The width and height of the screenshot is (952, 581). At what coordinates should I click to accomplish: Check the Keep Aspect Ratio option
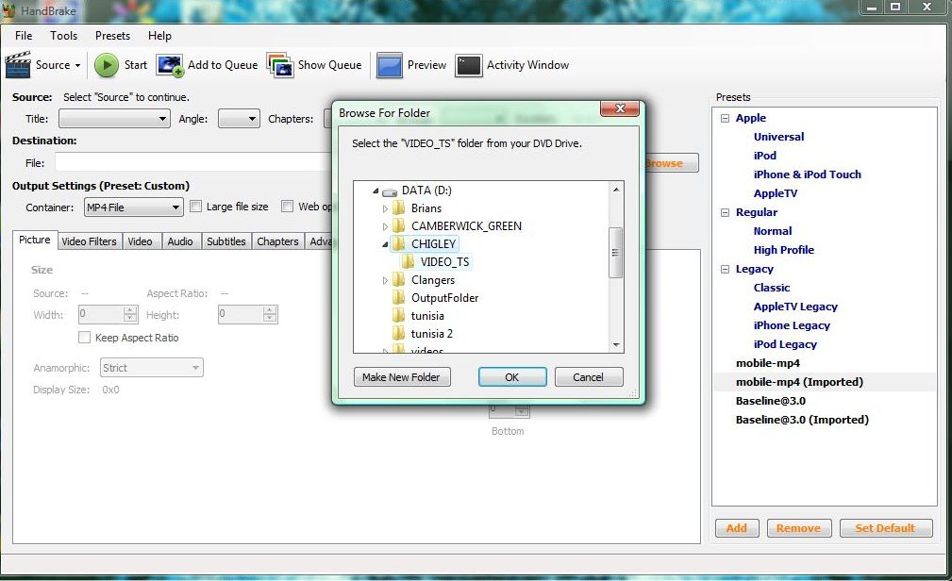84,338
